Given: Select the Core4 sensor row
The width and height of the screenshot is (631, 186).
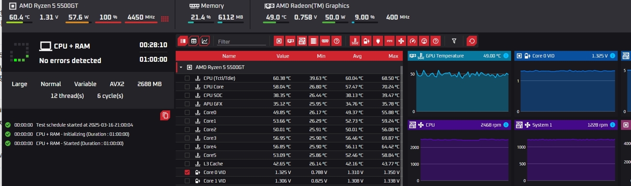Looking at the screenshot, I should pyautogui.click(x=289, y=146).
